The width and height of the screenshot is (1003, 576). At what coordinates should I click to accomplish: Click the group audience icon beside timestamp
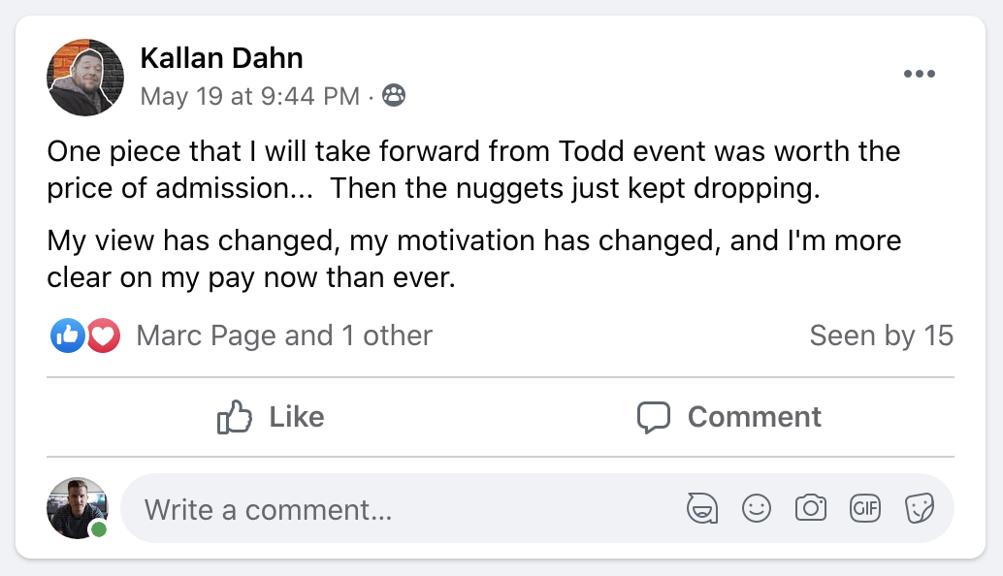coord(394,96)
